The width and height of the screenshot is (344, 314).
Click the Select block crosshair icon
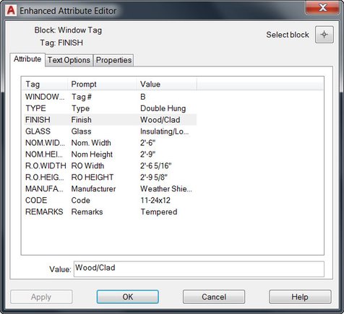coord(324,35)
